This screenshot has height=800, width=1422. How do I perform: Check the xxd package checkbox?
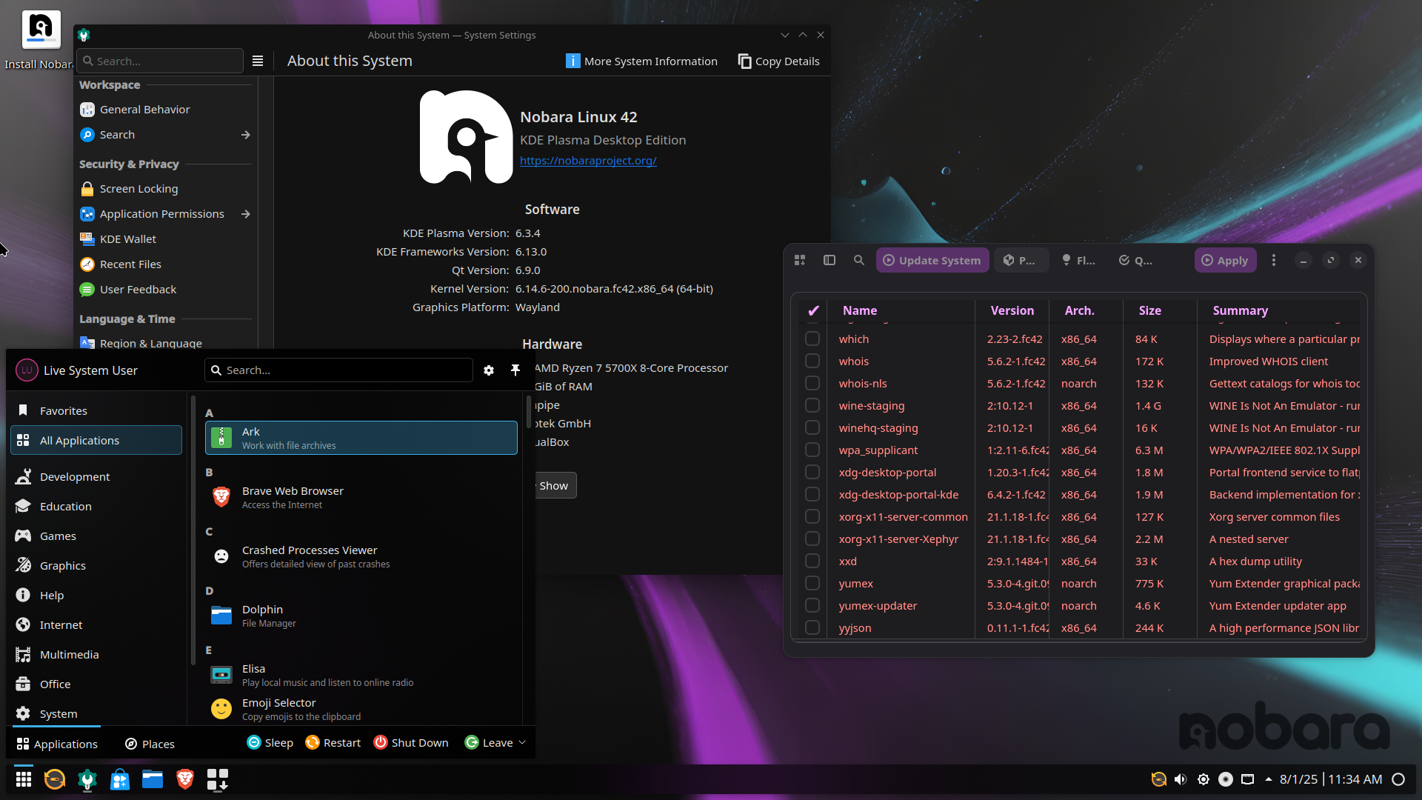pos(812,561)
